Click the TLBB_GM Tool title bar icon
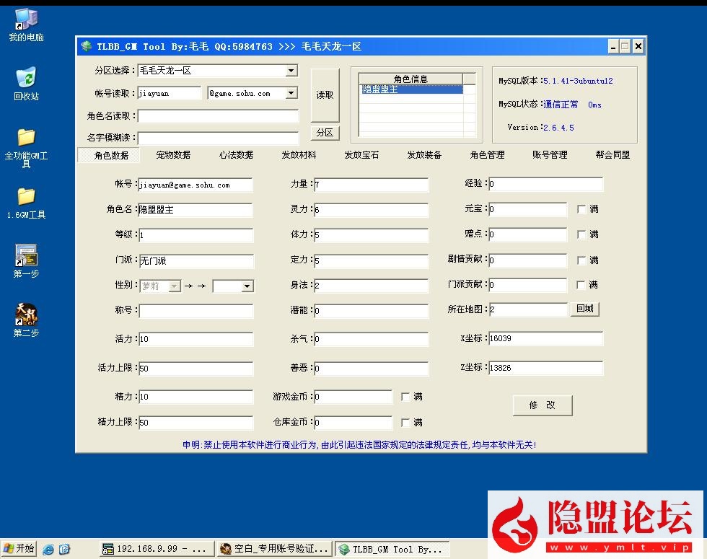This screenshot has height=559, width=707. coord(86,46)
